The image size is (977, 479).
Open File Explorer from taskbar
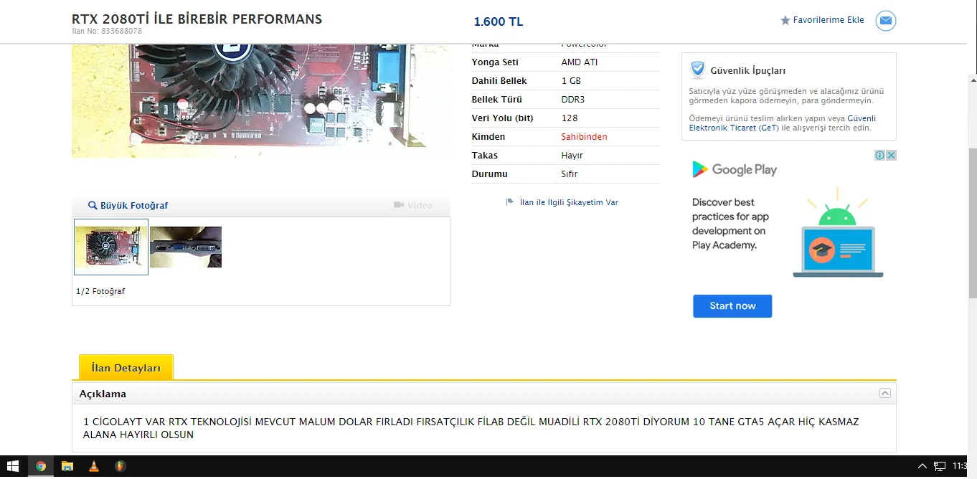pyautogui.click(x=67, y=466)
